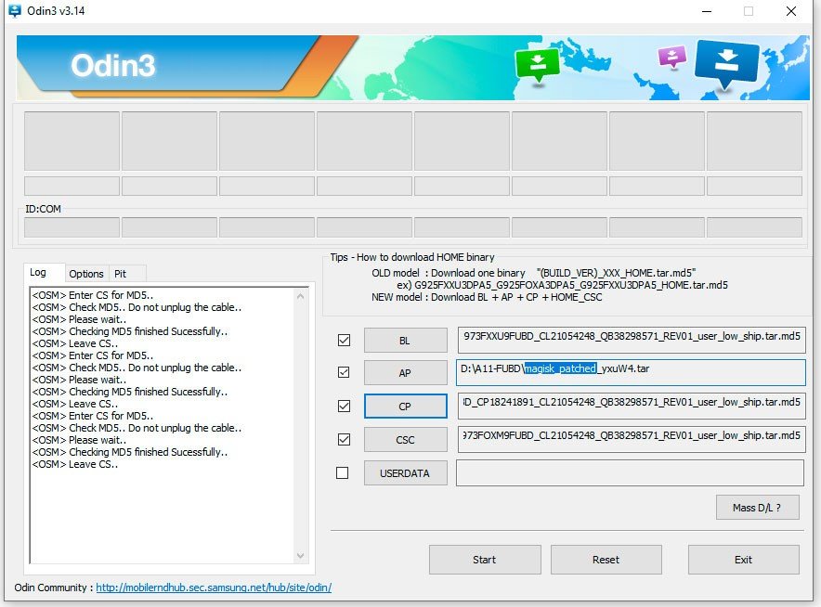Minimize the Odin3 window

click(x=707, y=11)
